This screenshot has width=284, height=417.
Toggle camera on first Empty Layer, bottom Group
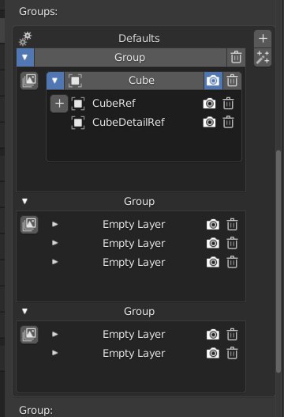[213, 335]
